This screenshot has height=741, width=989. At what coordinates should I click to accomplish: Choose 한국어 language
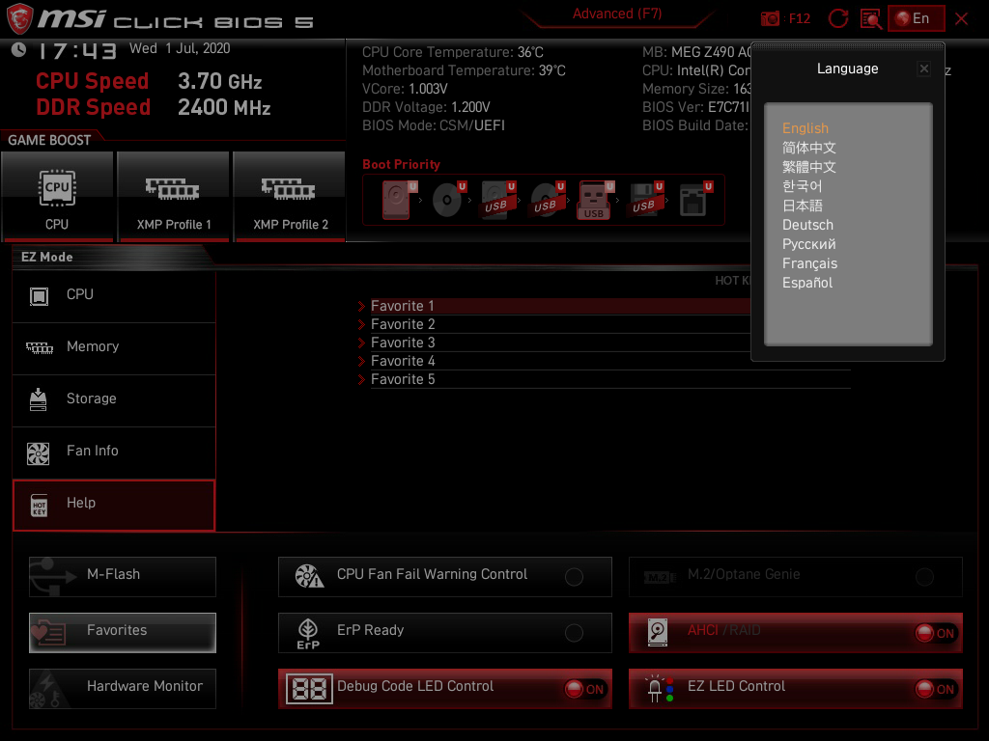[802, 186]
